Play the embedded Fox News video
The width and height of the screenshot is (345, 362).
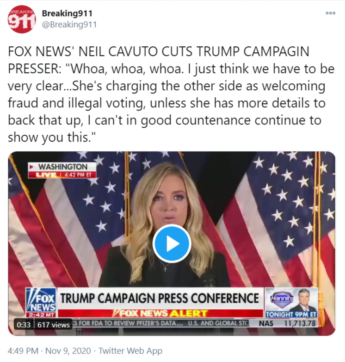click(172, 243)
